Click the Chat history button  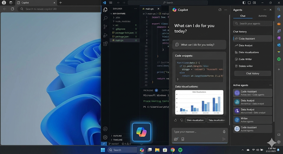click(253, 73)
